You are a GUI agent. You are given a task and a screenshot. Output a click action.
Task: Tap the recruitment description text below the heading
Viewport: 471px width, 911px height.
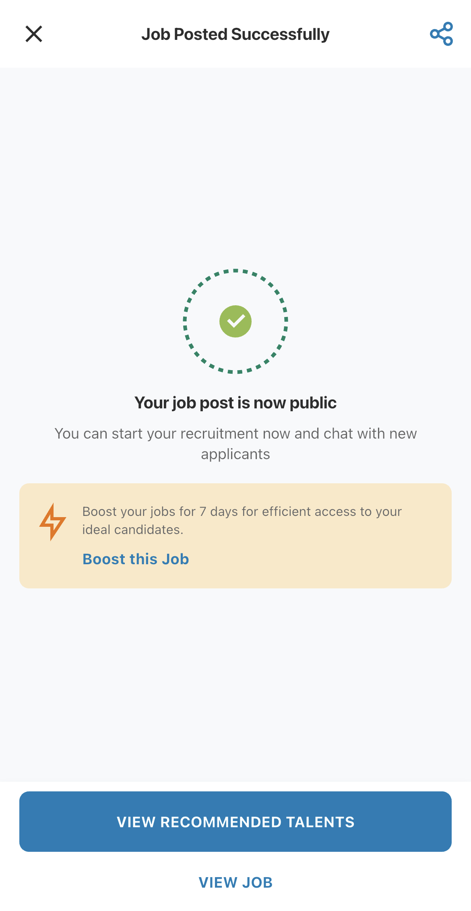tap(235, 444)
